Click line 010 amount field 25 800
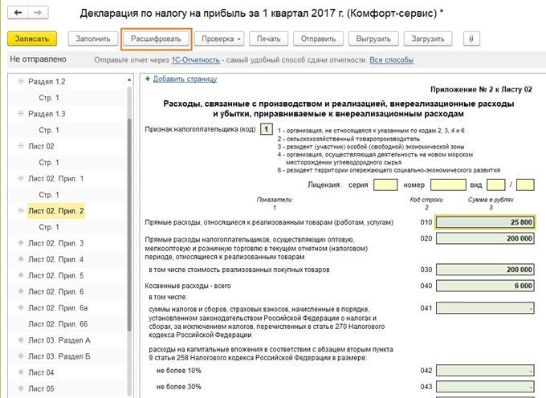546x398 pixels. tap(485, 222)
